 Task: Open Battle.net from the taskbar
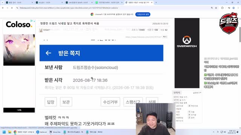point(41,132)
